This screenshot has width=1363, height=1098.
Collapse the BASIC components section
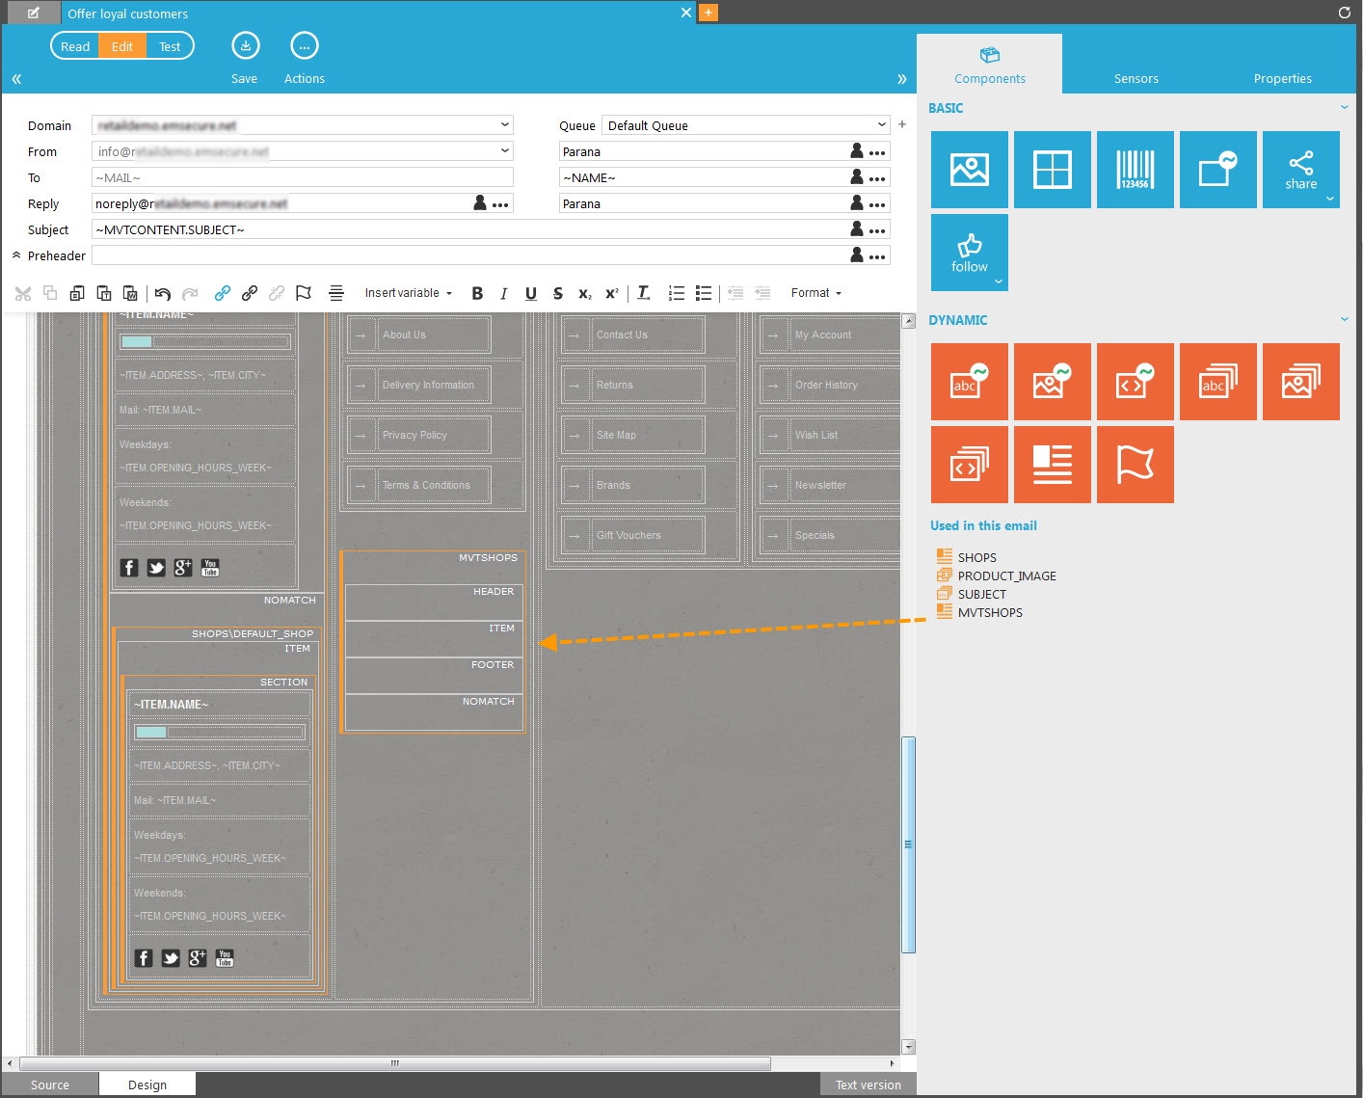(x=1344, y=108)
